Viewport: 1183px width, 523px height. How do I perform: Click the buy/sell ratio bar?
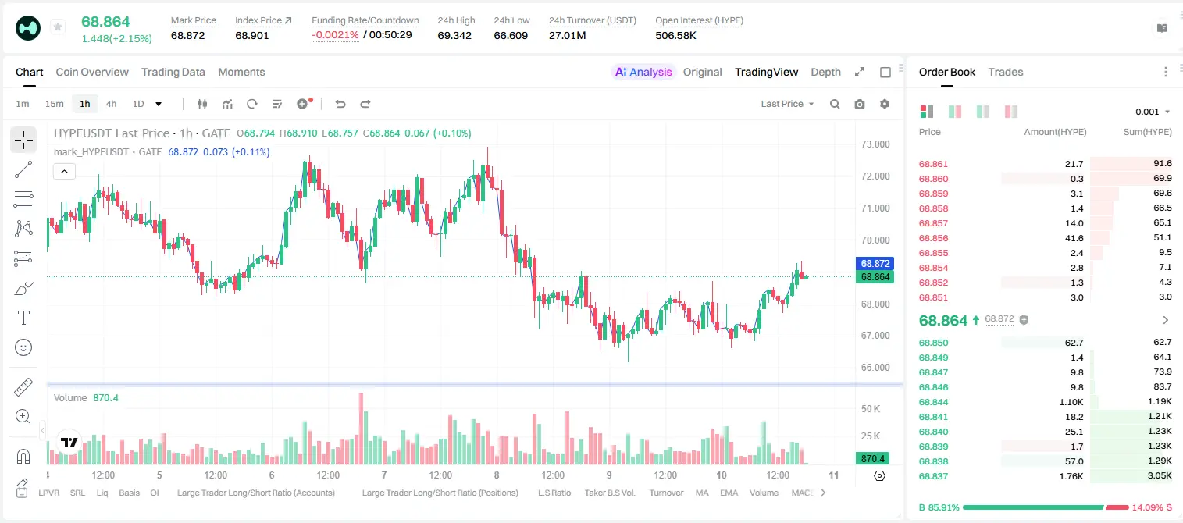pyautogui.click(x=1046, y=507)
